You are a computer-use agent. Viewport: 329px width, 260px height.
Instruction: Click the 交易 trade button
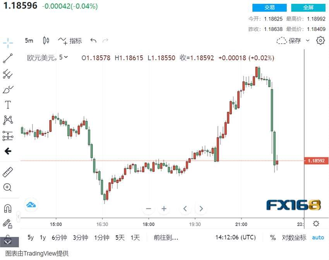269,7
